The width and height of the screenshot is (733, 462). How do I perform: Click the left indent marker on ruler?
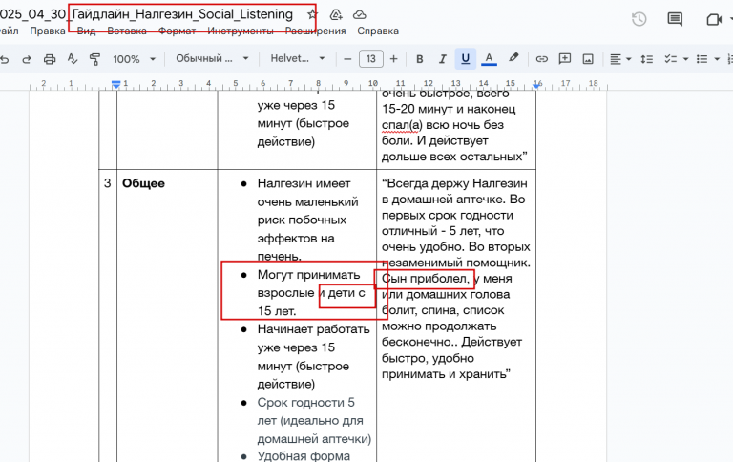tap(115, 85)
